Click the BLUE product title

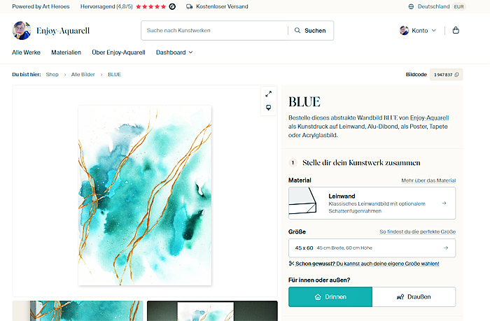[304, 102]
